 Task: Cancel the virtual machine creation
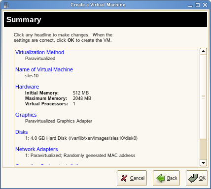click(132, 178)
